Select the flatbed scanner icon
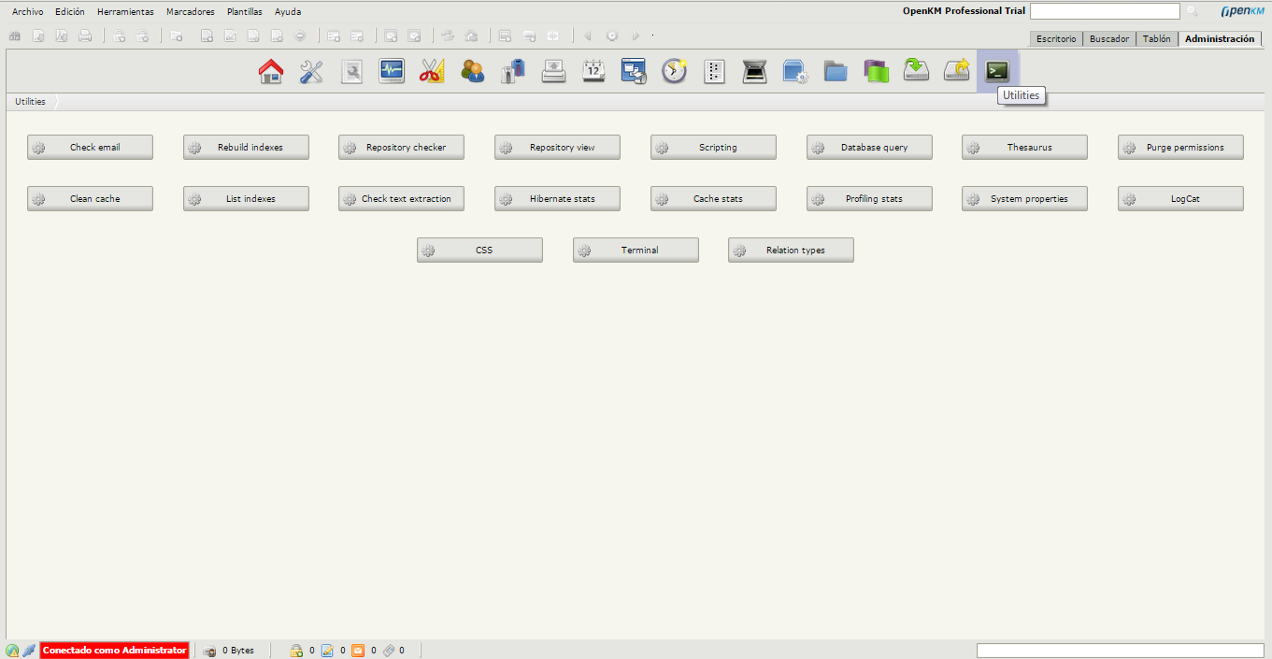 pos(754,72)
